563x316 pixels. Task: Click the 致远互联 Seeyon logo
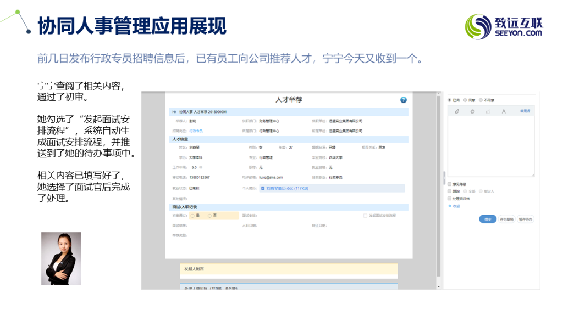[504, 27]
